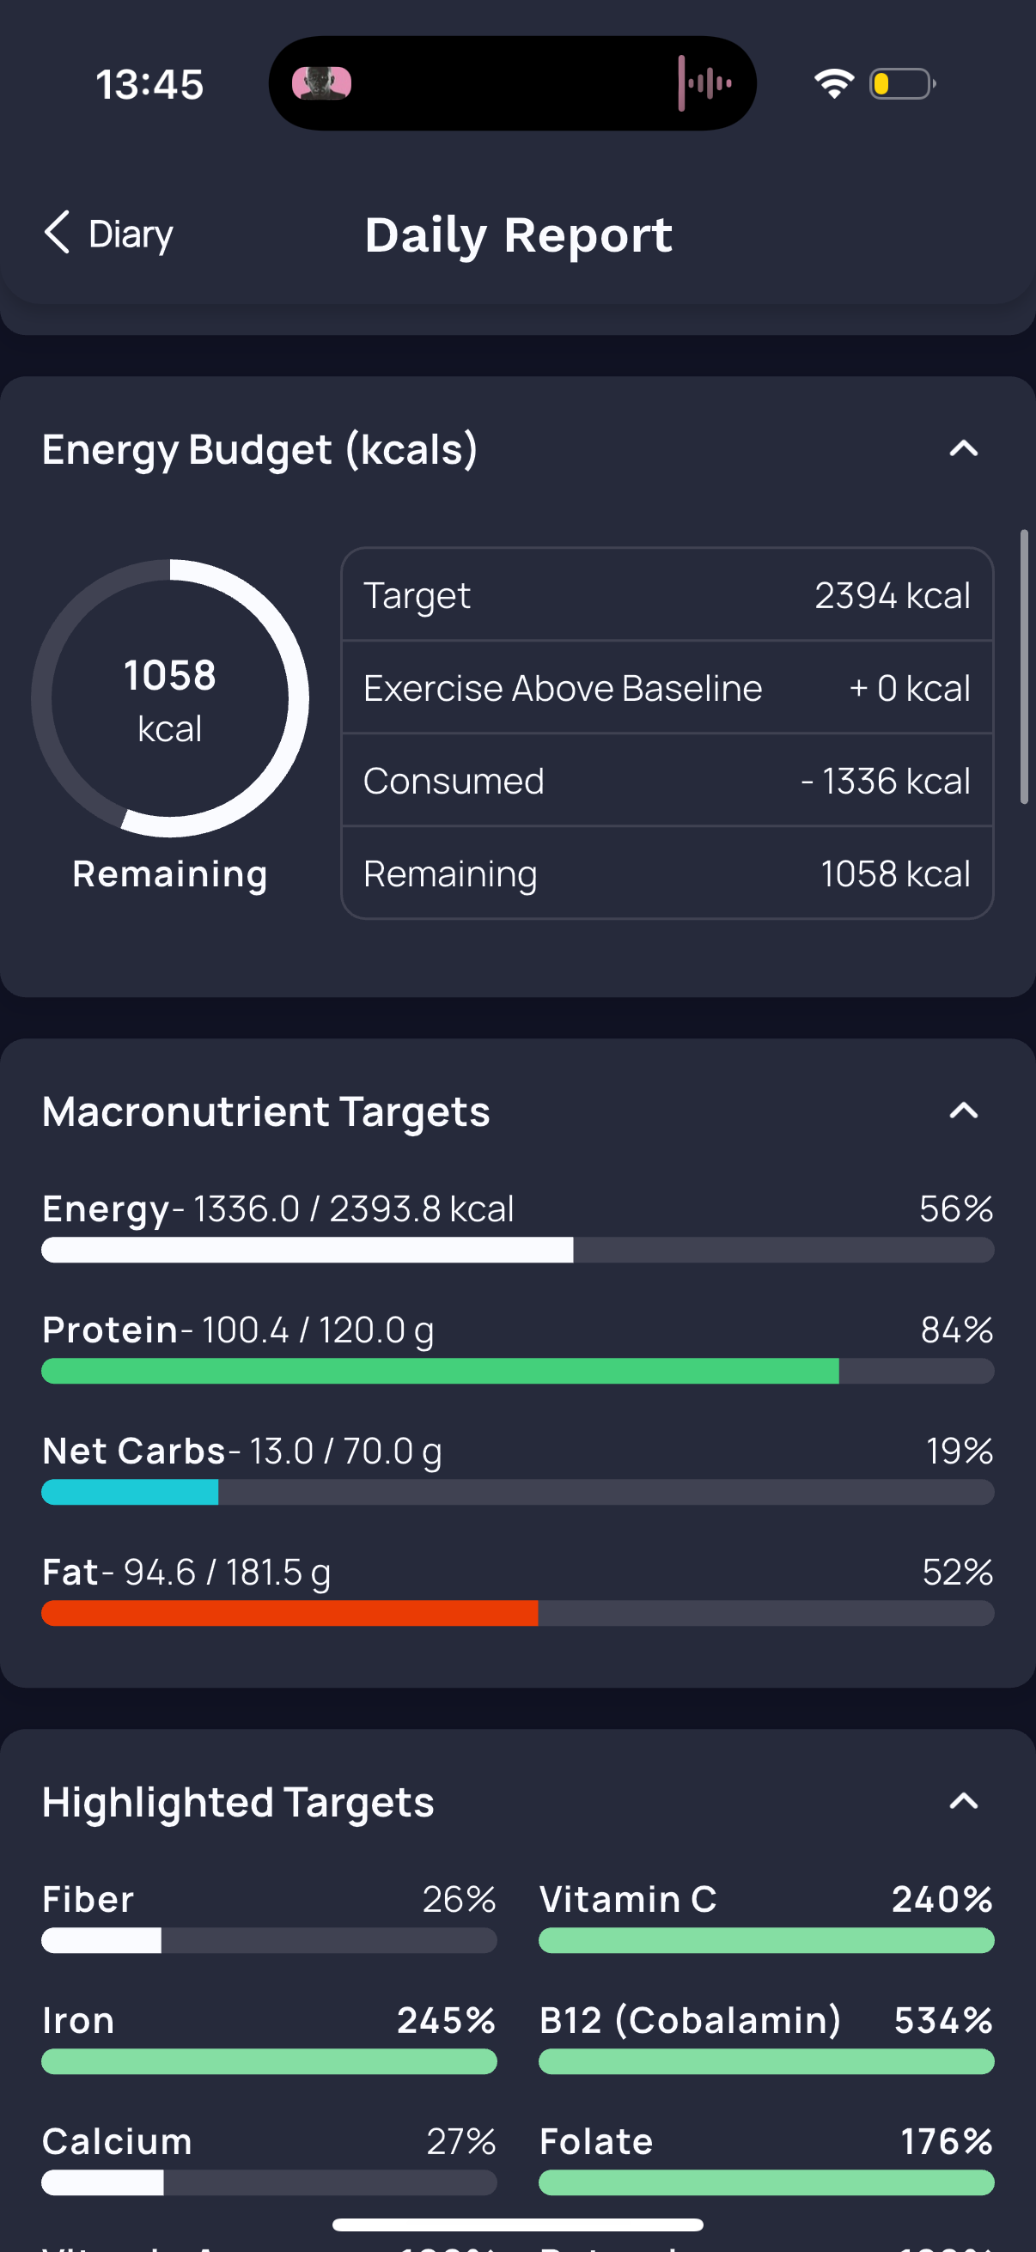
Task: Tap the pink thumbnail in Dynamic Island
Action: [322, 83]
